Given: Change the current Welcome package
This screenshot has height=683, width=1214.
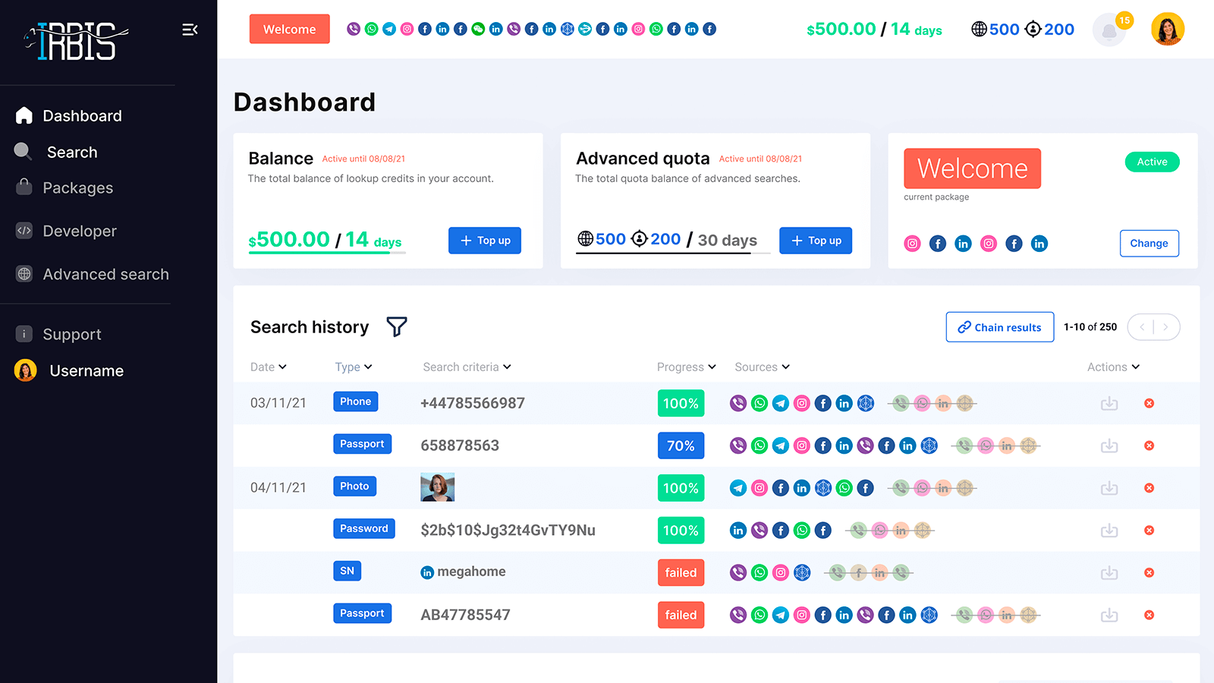Looking at the screenshot, I should point(1149,243).
